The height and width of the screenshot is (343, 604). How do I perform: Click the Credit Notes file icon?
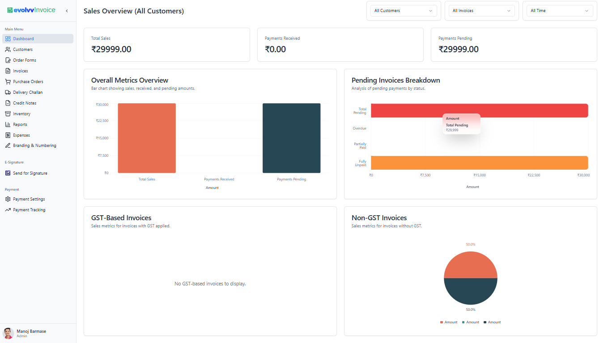(8, 103)
